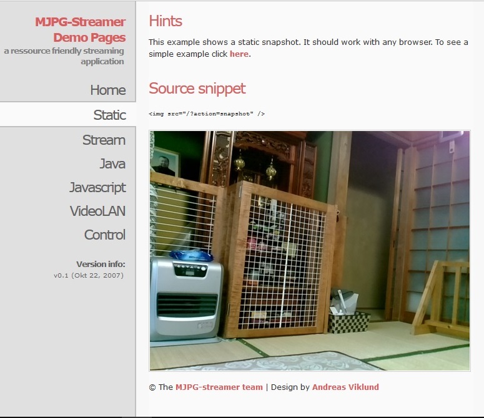Image resolution: width=484 pixels, height=418 pixels.
Task: Open the Control page
Action: pyautogui.click(x=105, y=235)
